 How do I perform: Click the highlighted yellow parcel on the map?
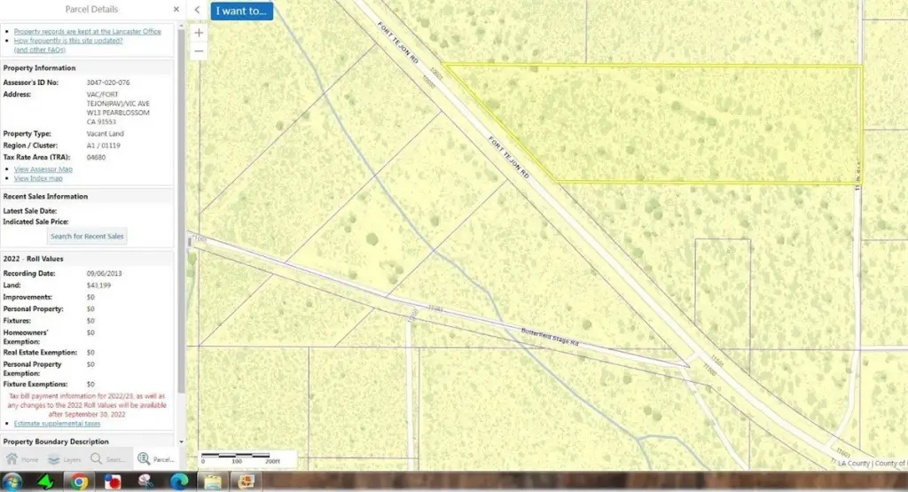(x=692, y=124)
